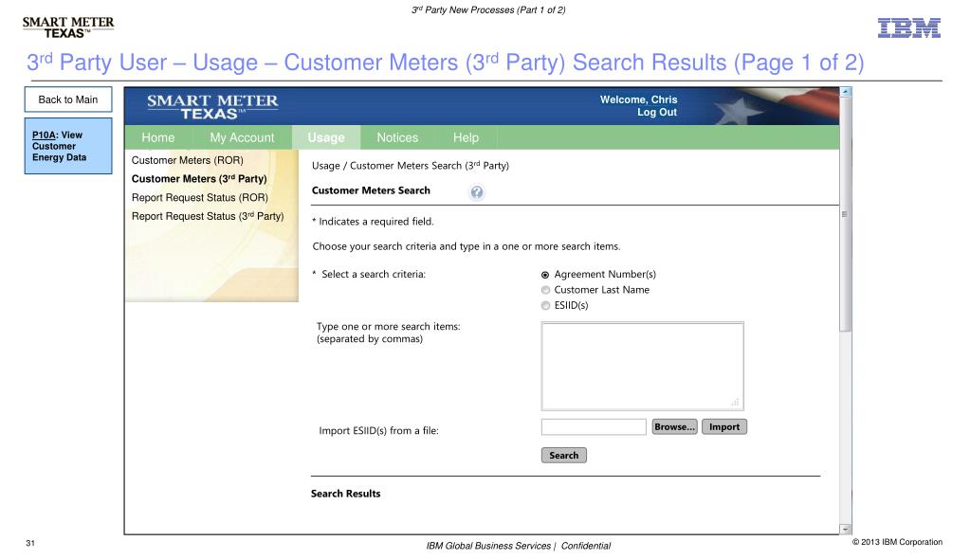Open Customer Meters (ROR) in sidebar

[x=188, y=160]
